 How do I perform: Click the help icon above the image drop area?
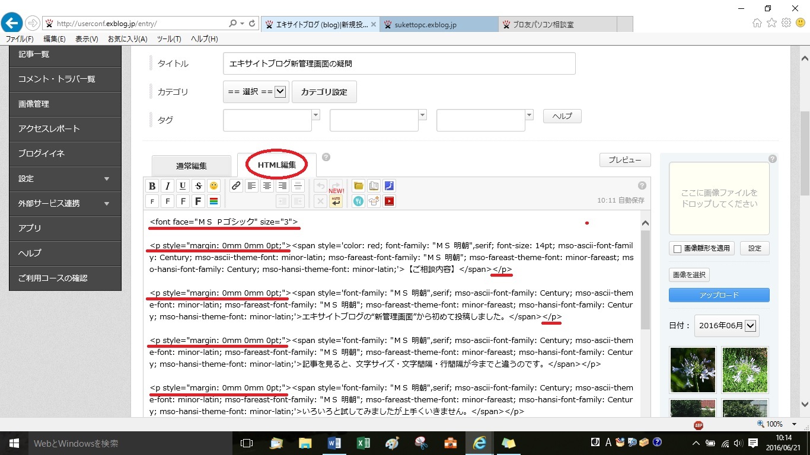pyautogui.click(x=772, y=159)
